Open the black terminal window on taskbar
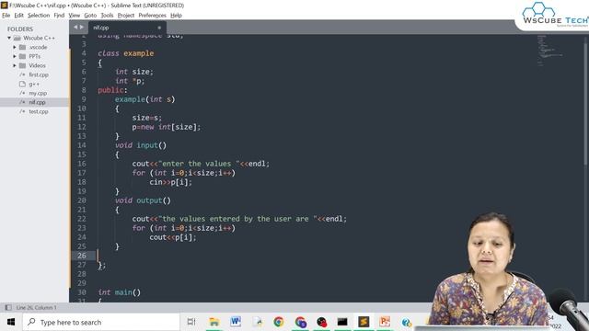589x331 pixels. coord(342,322)
